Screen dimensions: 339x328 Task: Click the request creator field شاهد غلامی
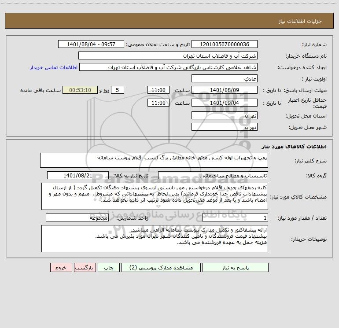point(169,67)
